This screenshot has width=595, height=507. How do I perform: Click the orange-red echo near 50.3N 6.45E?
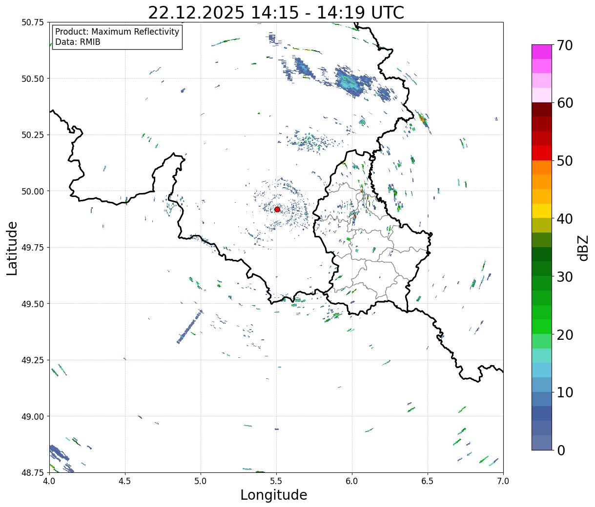[x=422, y=118]
